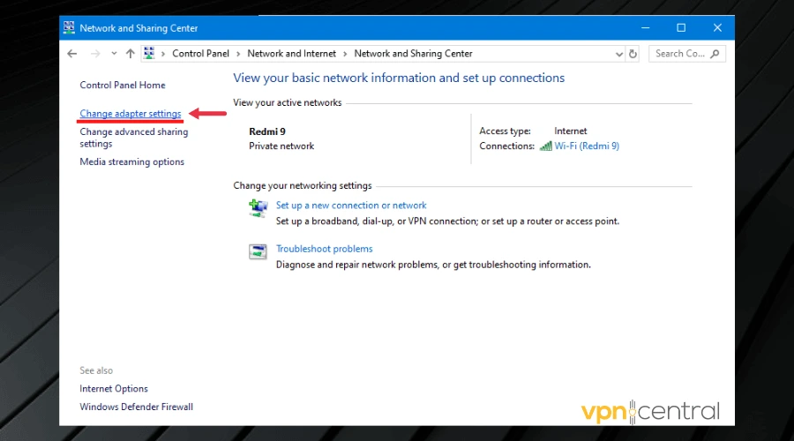The image size is (794, 441).
Task: Go up one folder level arrow
Action: (131, 54)
